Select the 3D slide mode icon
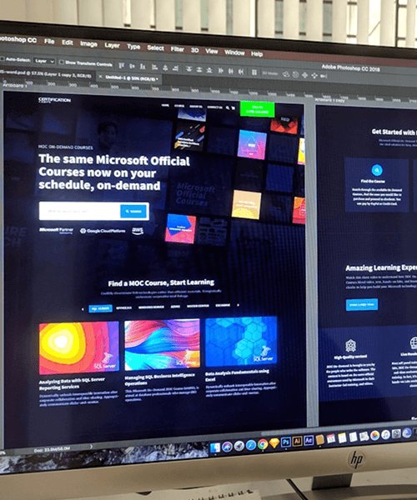Screen dimensions: 417x500 tap(314, 76)
